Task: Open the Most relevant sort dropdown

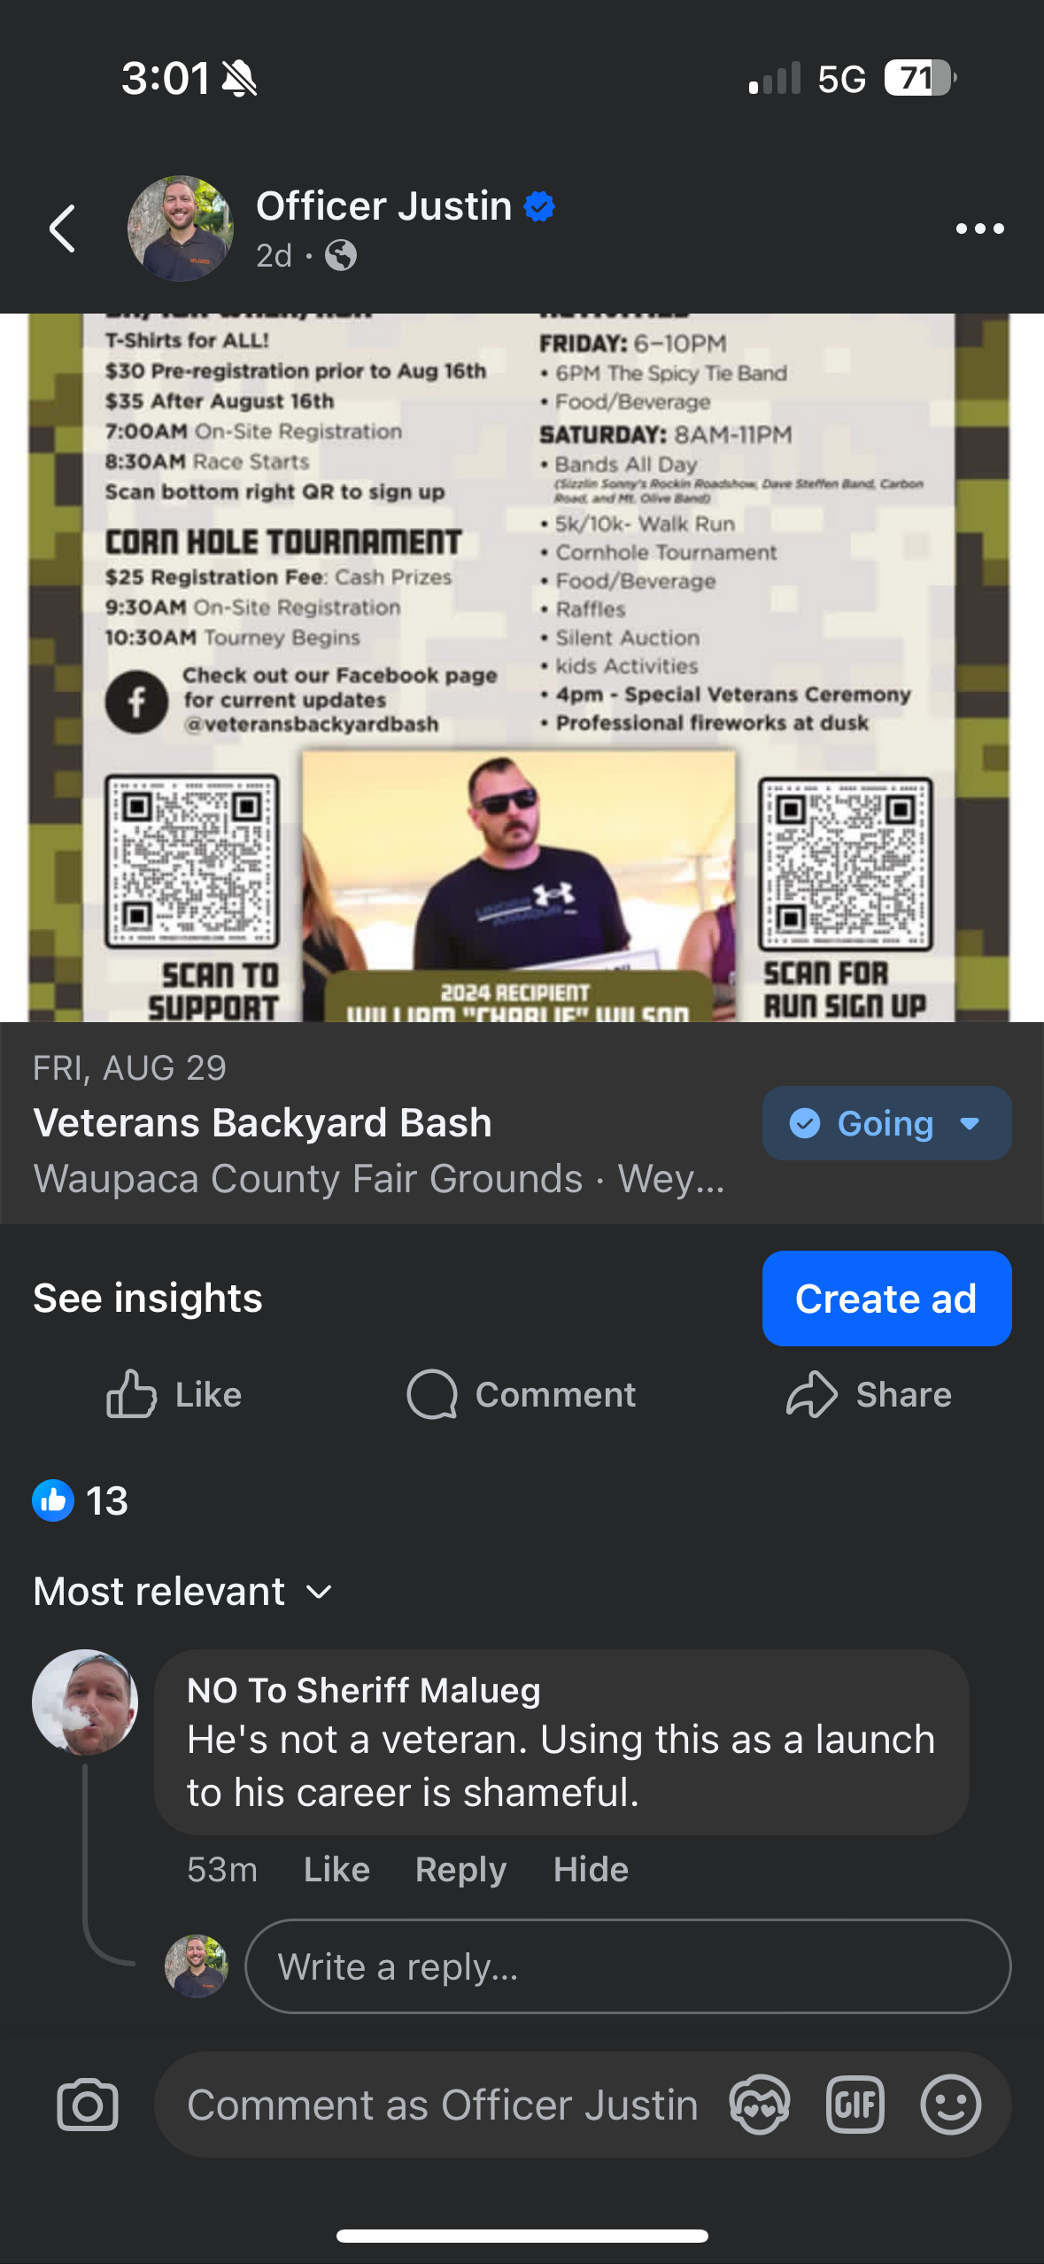Action: [183, 1591]
